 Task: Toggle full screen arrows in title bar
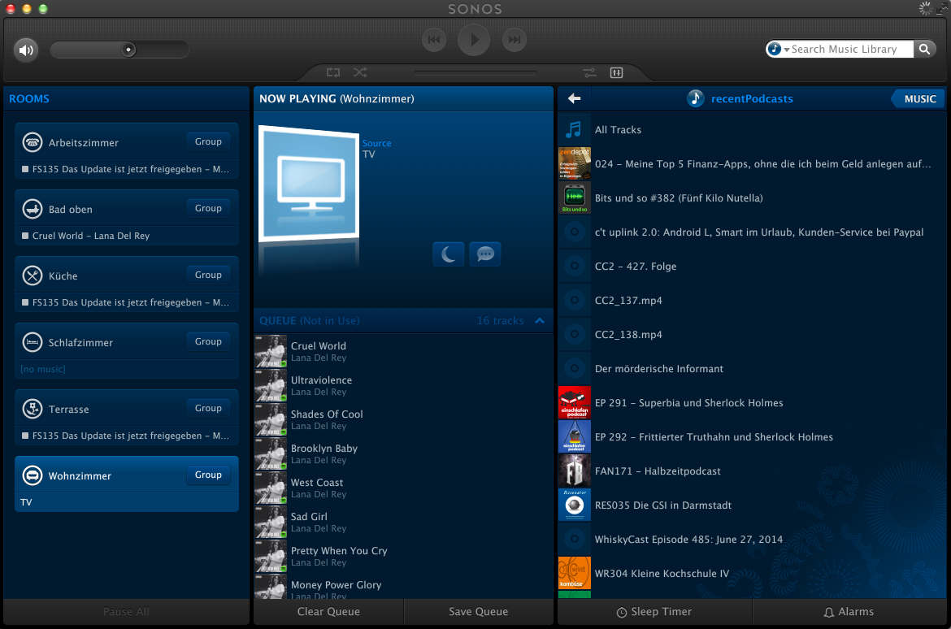[x=941, y=8]
